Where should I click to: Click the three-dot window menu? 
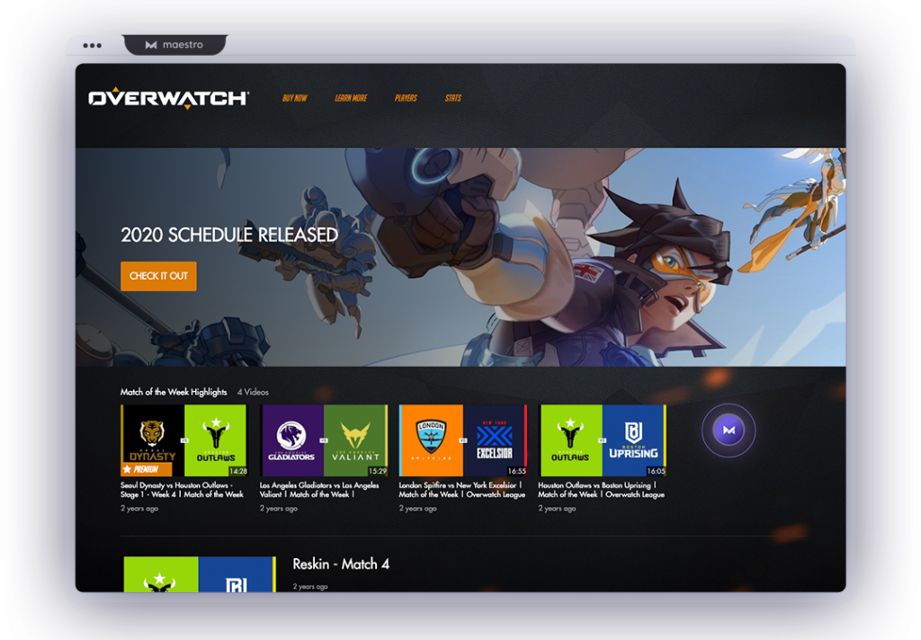[x=93, y=45]
